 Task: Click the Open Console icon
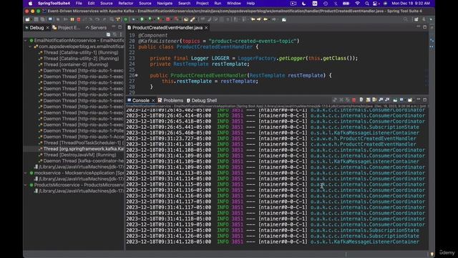point(410,100)
